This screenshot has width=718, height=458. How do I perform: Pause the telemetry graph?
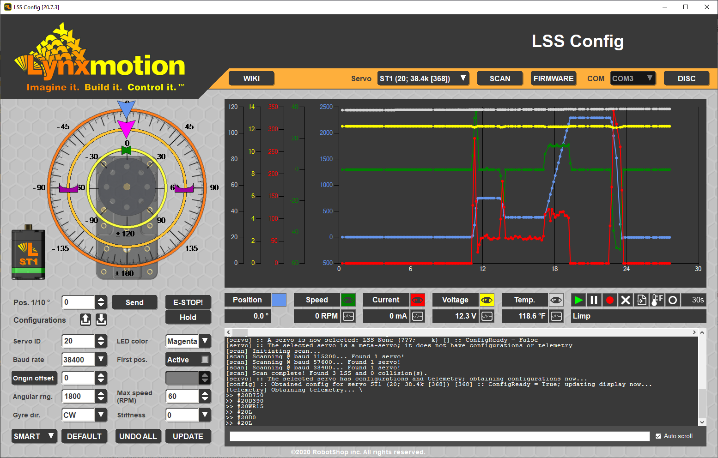[594, 300]
